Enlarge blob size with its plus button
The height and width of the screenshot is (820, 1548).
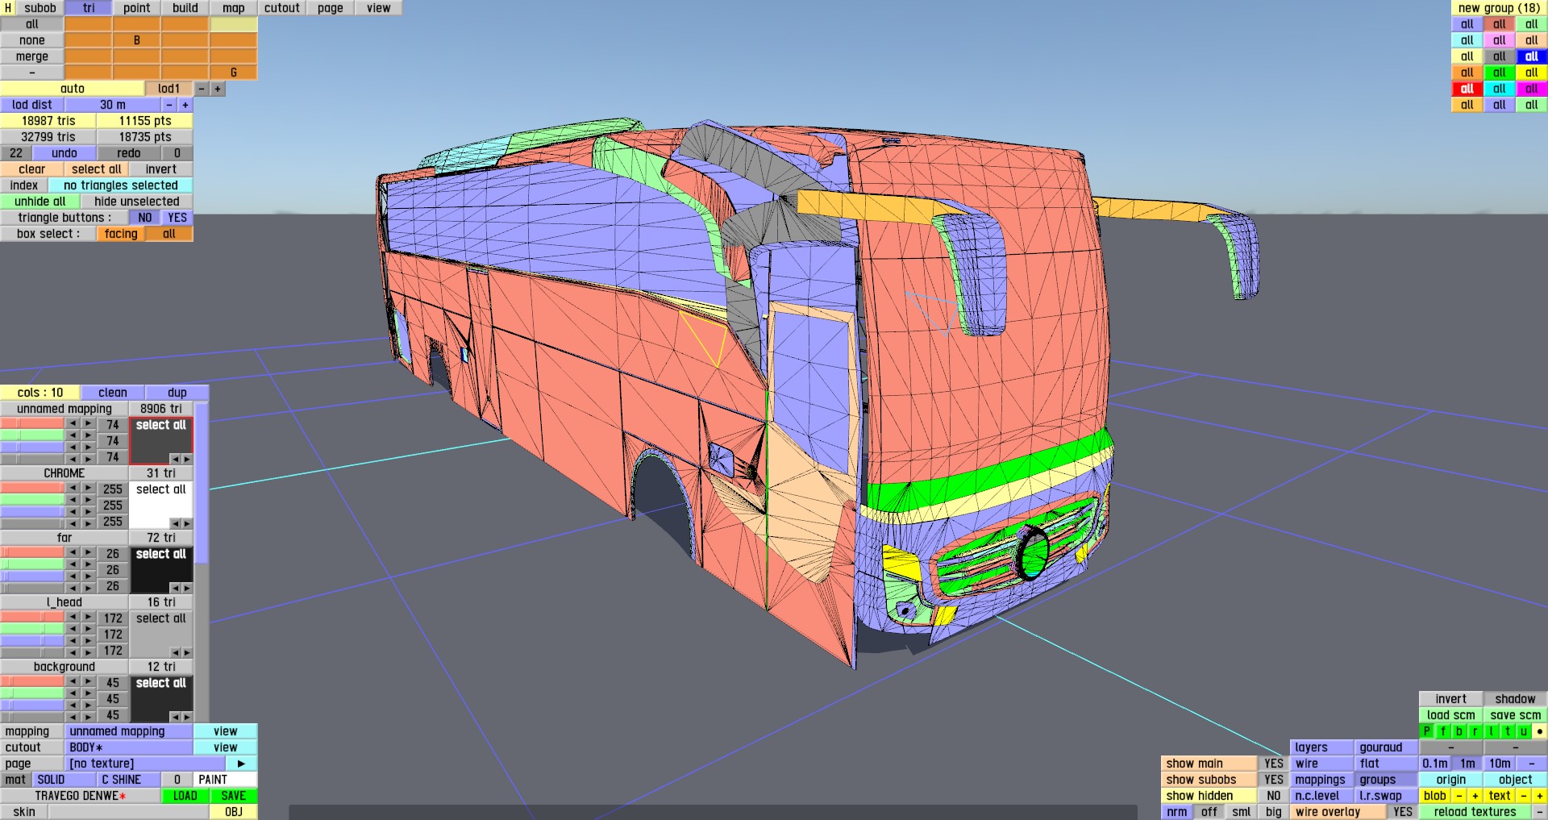(x=1475, y=796)
